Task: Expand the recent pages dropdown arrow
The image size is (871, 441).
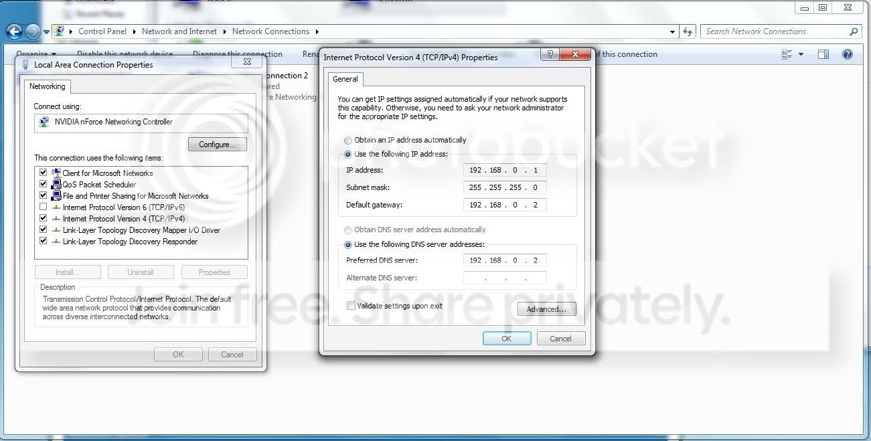Action: [x=46, y=31]
